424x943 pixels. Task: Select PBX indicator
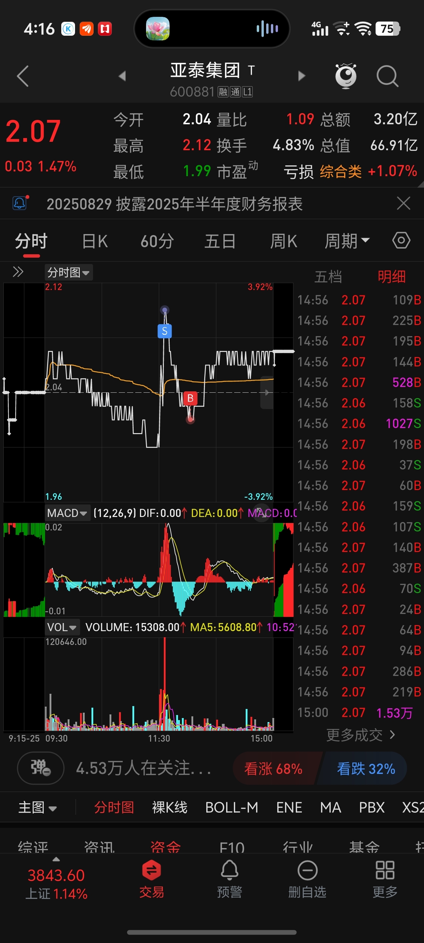tap(372, 807)
